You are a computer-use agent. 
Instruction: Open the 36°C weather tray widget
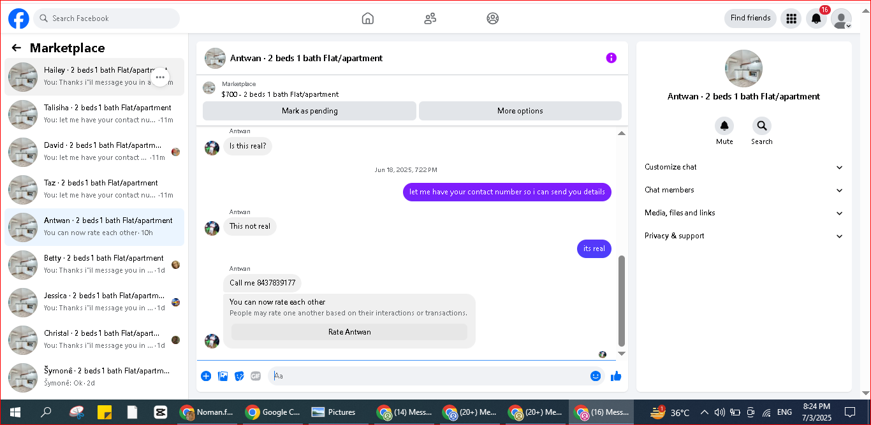[670, 412]
